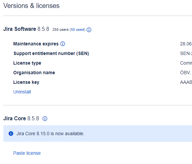Screen dimensions: 192x164
Task: Click the info icon next to Jira Core 8.5.8
Action: [45, 119]
